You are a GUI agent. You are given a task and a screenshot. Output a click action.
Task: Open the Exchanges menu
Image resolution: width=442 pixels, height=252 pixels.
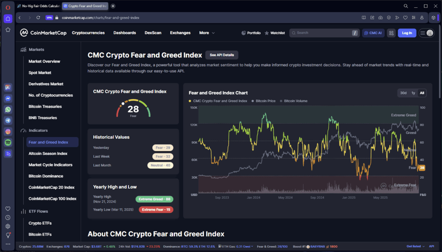click(180, 33)
